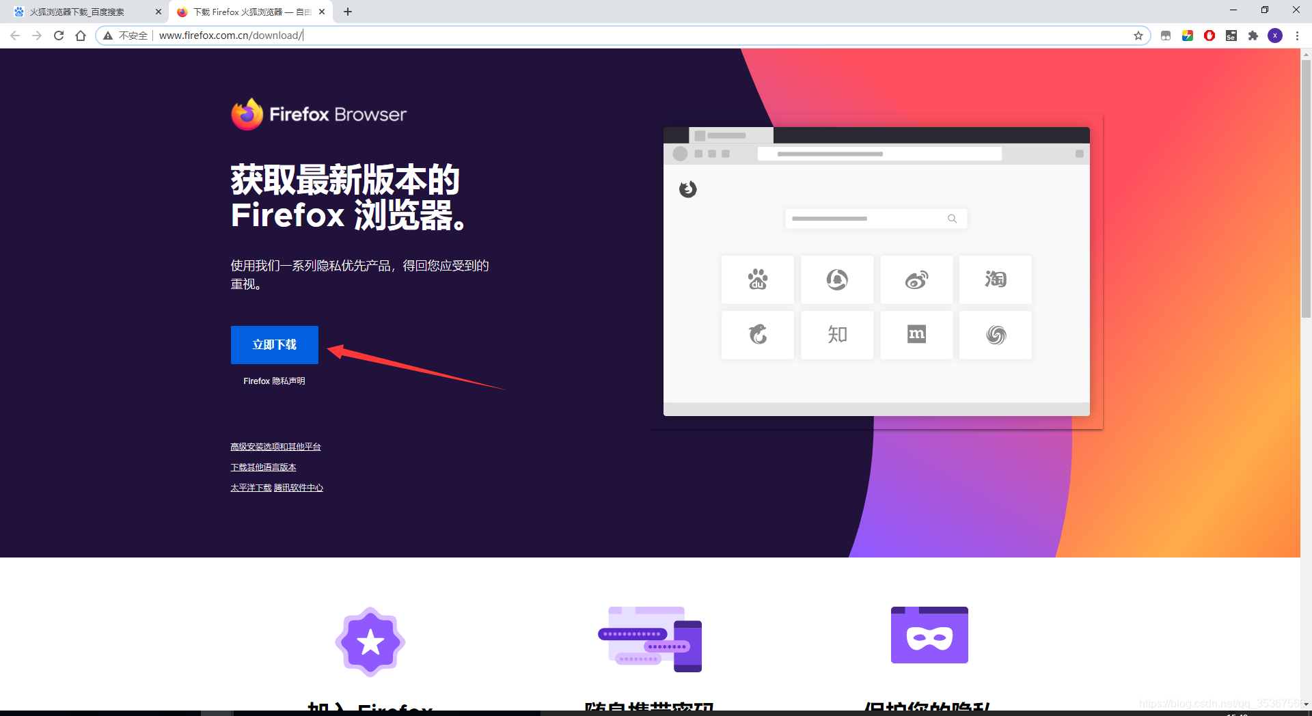
Task: Close the Baidu search tab
Action: [159, 12]
